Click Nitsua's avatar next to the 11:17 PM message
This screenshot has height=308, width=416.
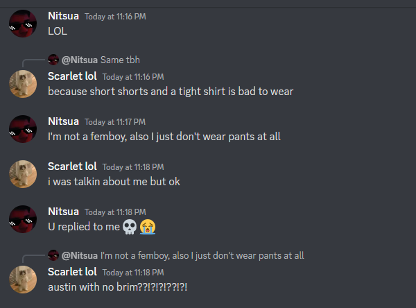pos(22,129)
